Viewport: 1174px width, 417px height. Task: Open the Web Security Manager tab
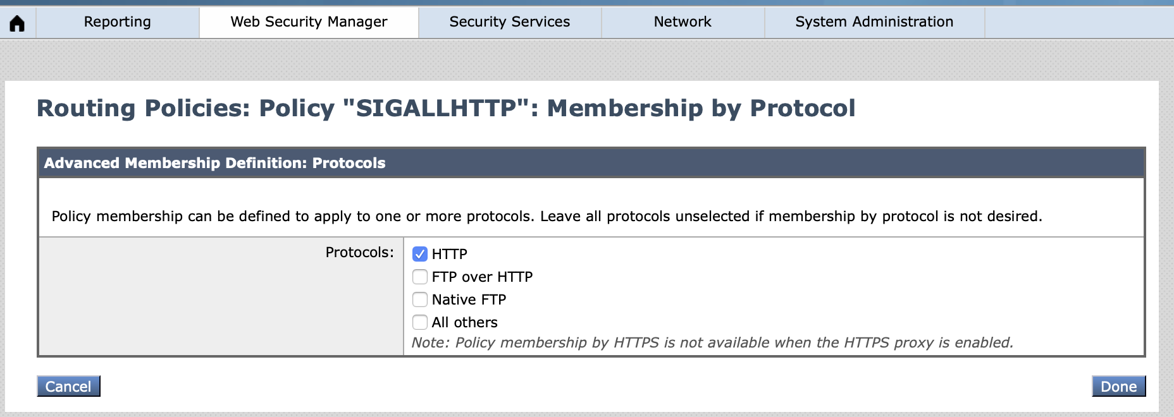[309, 22]
